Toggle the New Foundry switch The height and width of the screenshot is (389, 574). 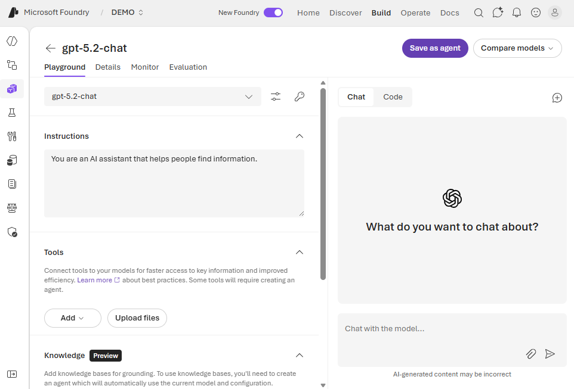click(273, 13)
